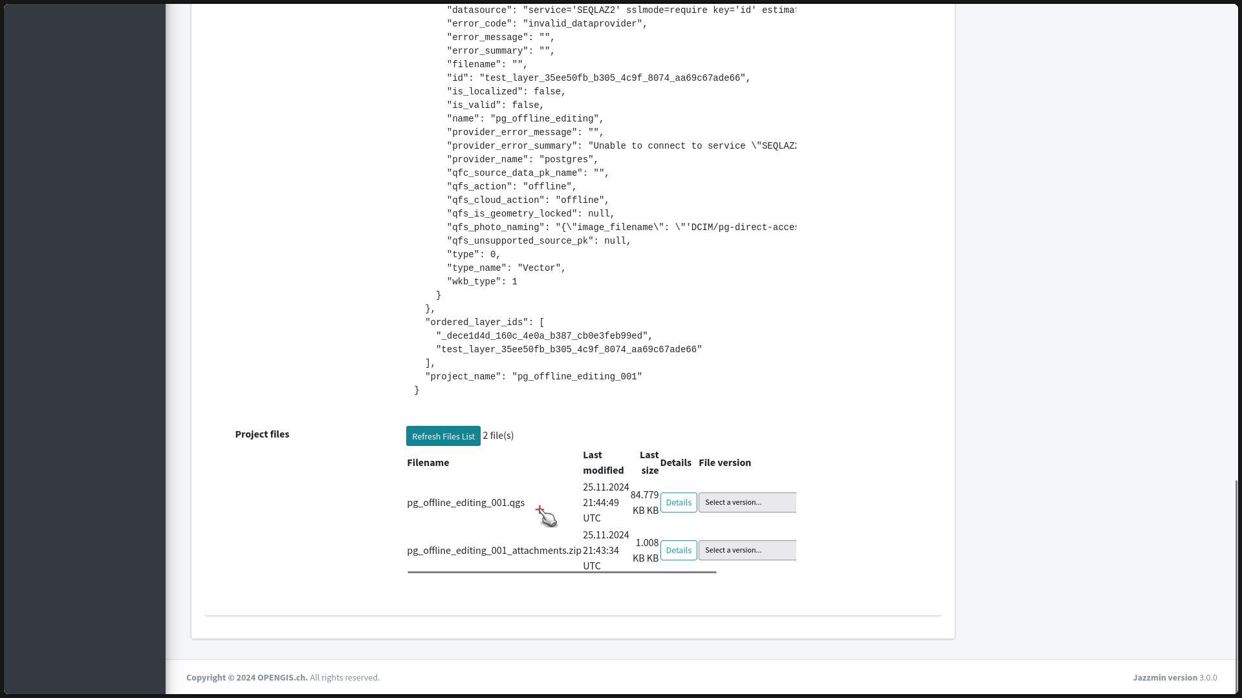1242x698 pixels.
Task: Click the "2 file(s)" count text
Action: point(498,436)
